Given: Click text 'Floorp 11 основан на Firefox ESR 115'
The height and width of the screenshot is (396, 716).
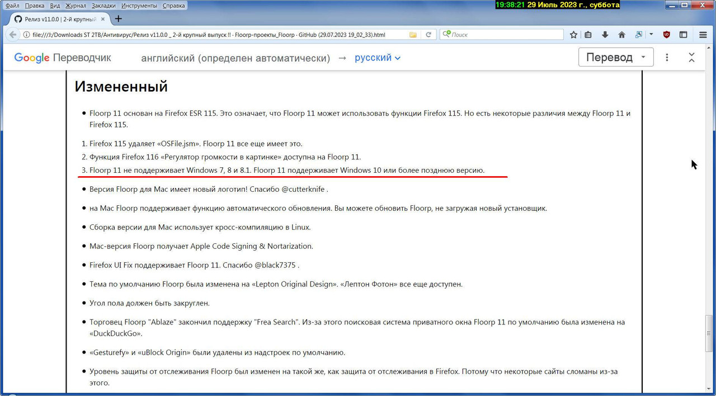Looking at the screenshot, I should point(153,114).
